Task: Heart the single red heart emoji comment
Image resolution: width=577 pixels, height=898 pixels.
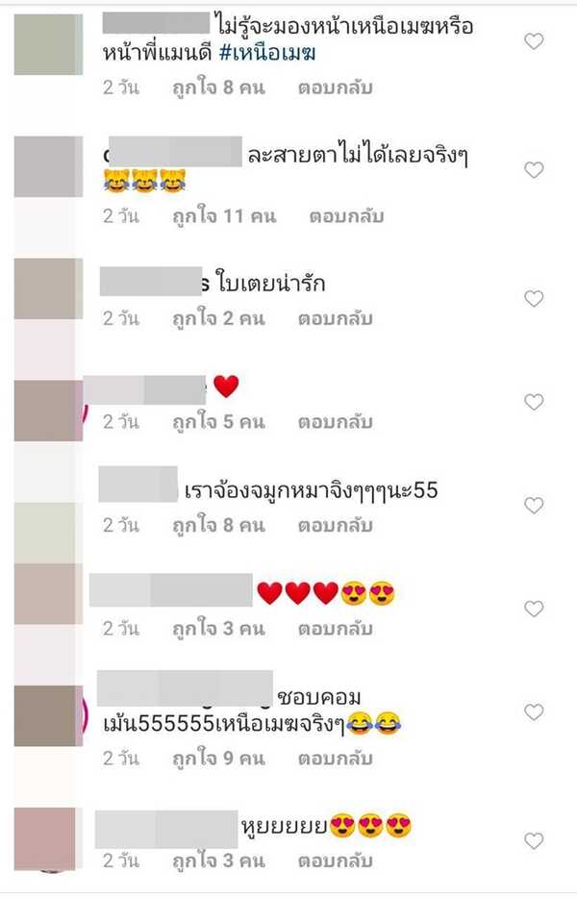Action: pos(534,403)
